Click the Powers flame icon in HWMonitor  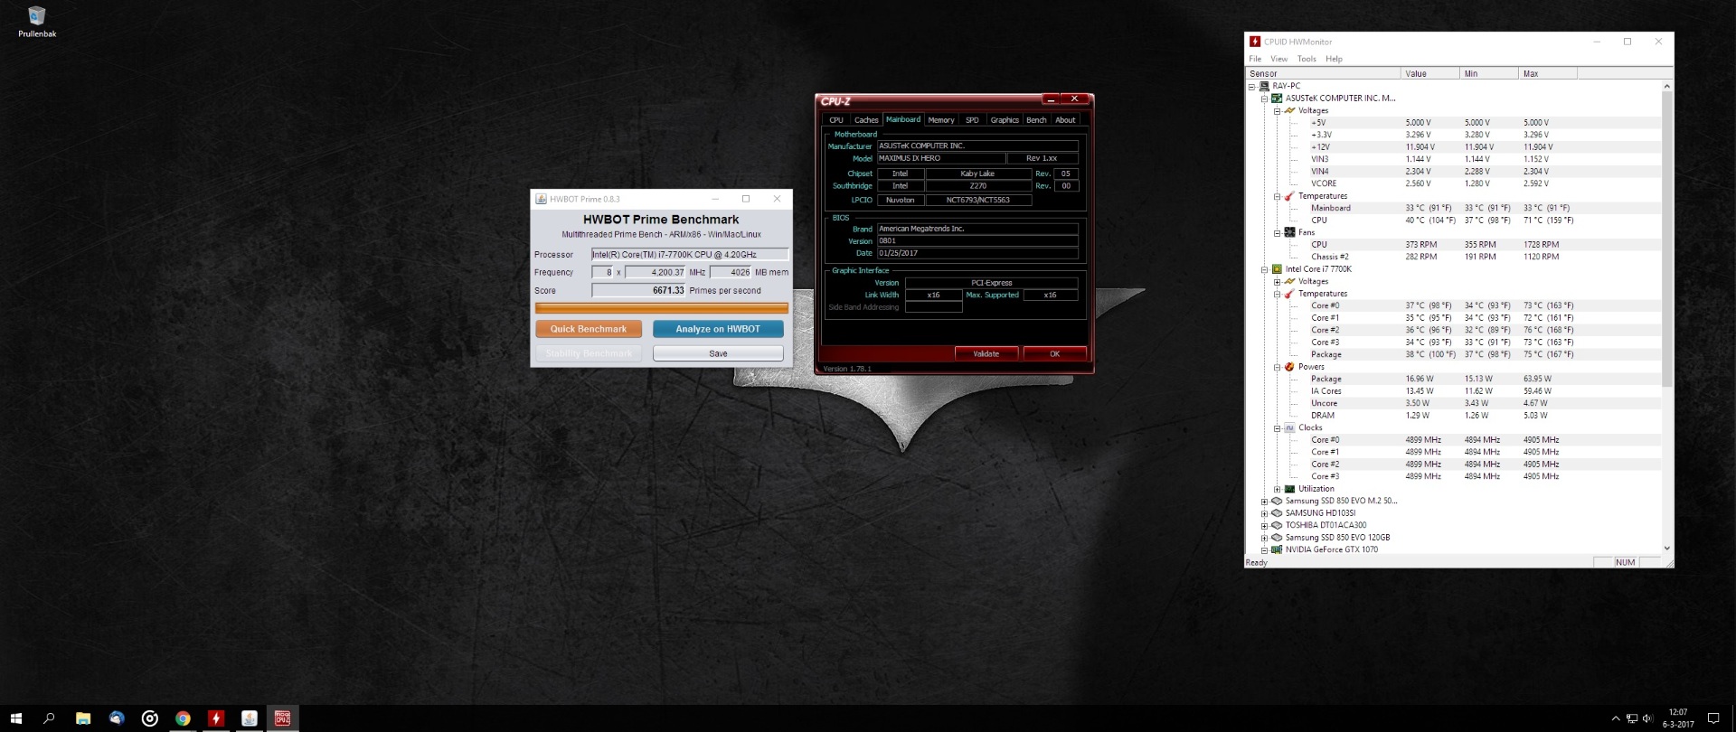click(1289, 367)
